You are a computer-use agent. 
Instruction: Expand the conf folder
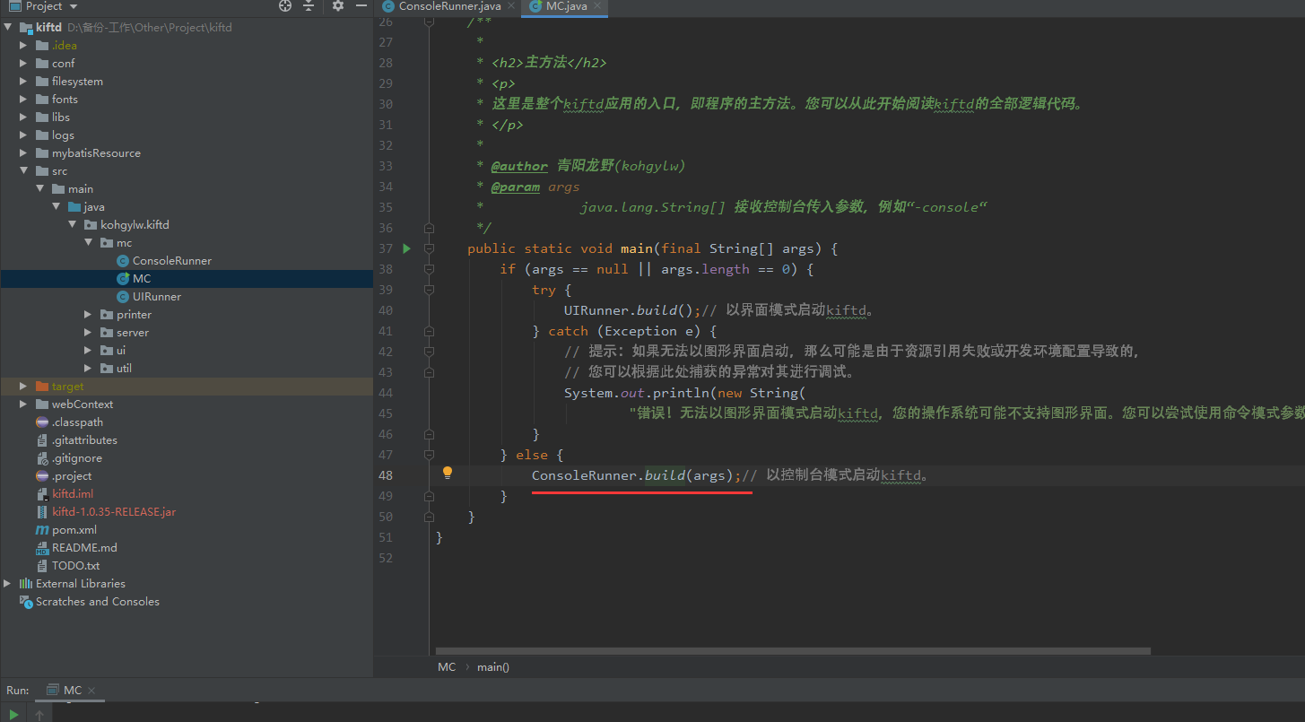coord(24,63)
